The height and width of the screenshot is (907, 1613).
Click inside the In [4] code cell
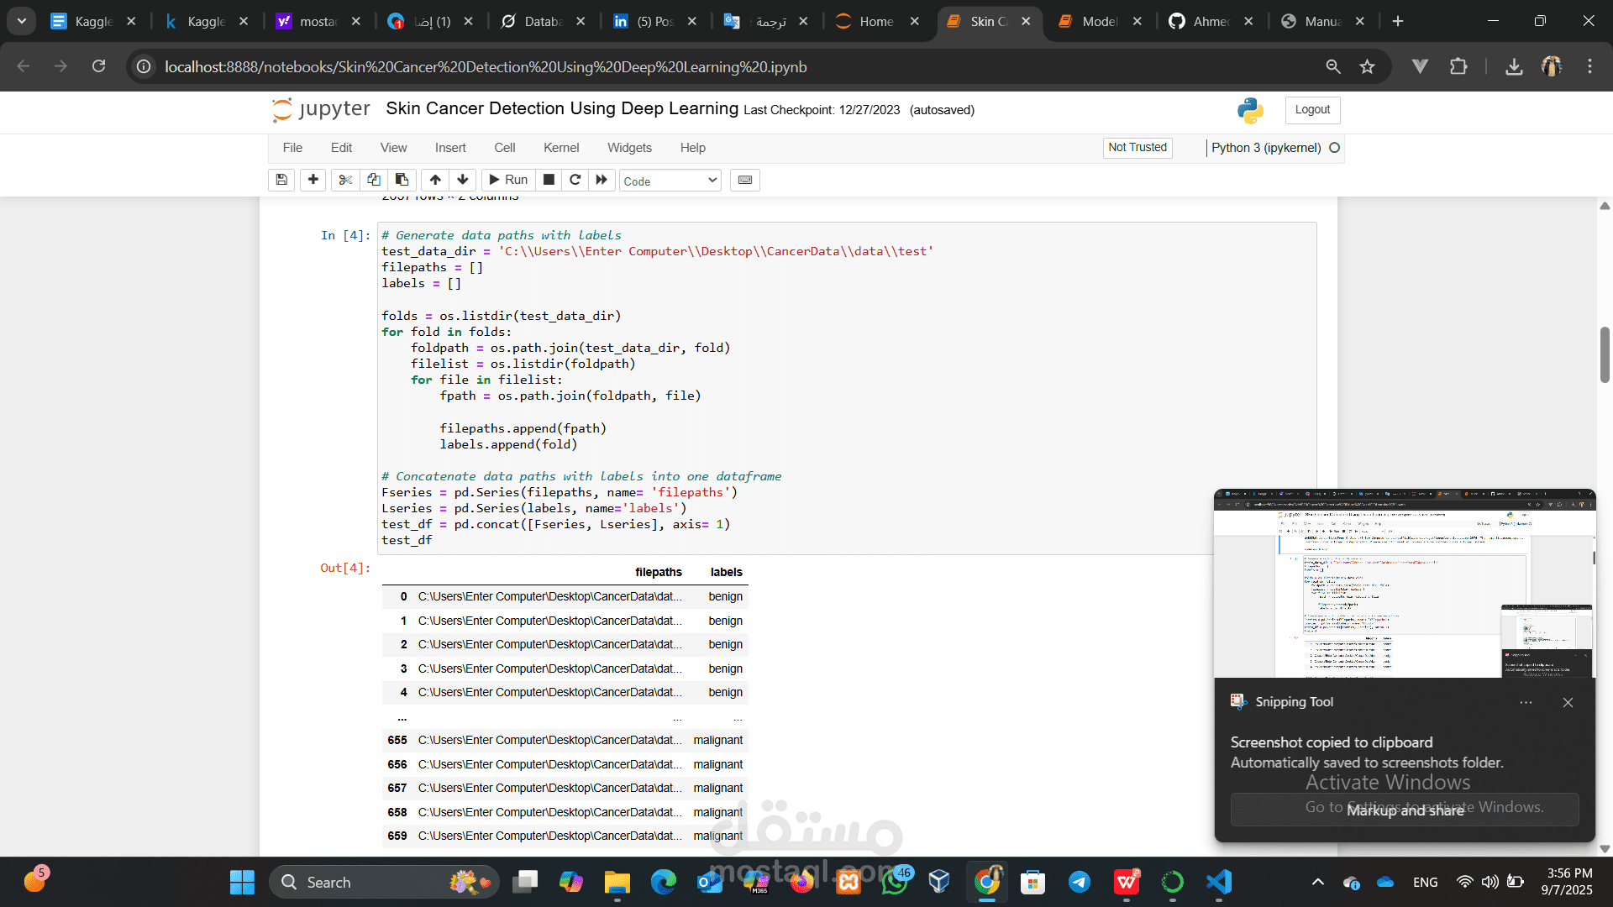click(847, 388)
